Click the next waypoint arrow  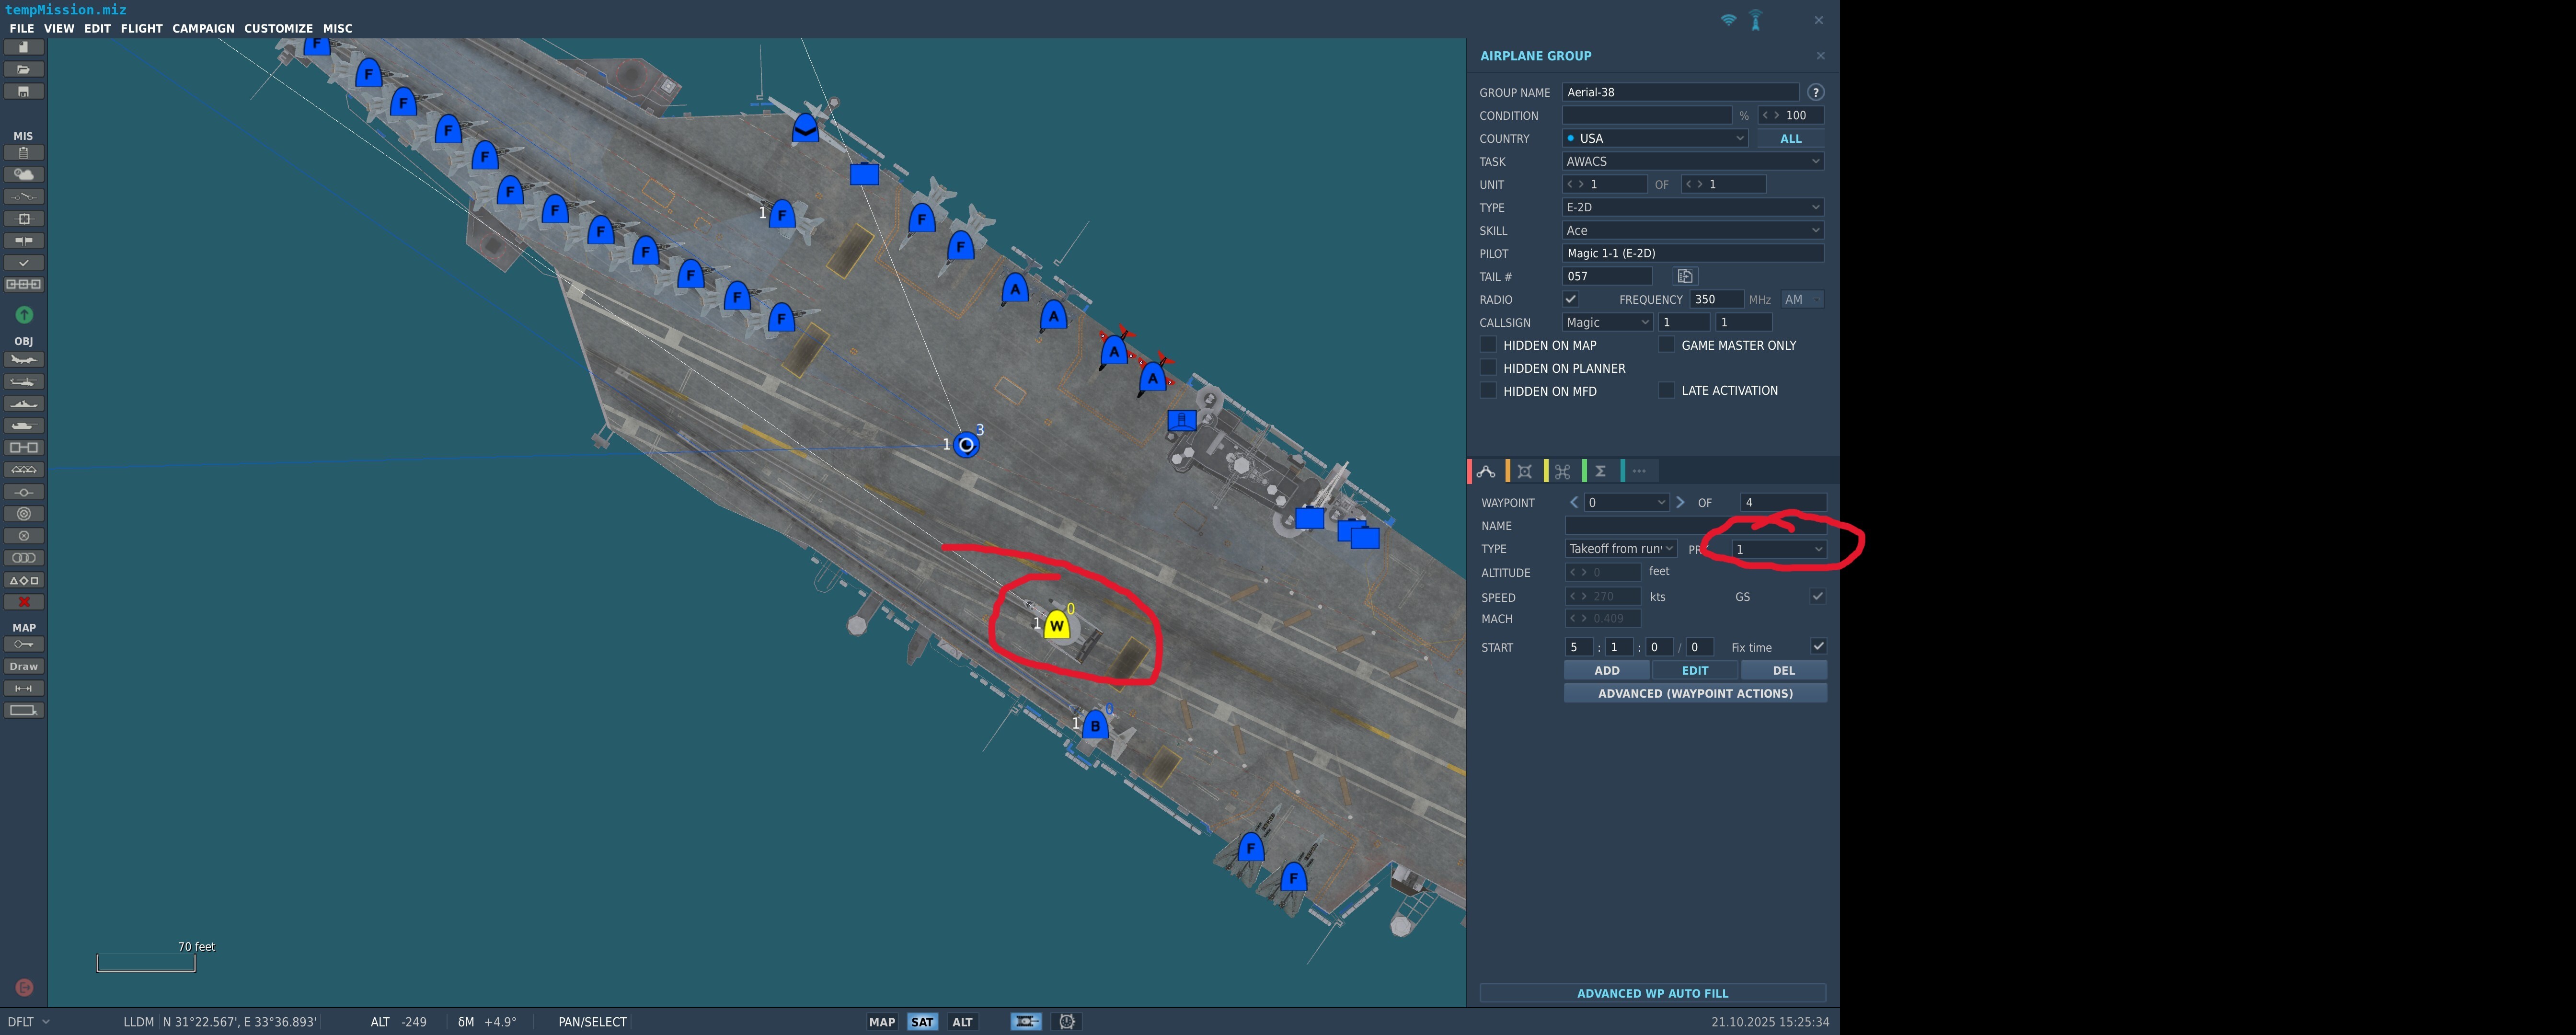pos(1680,503)
